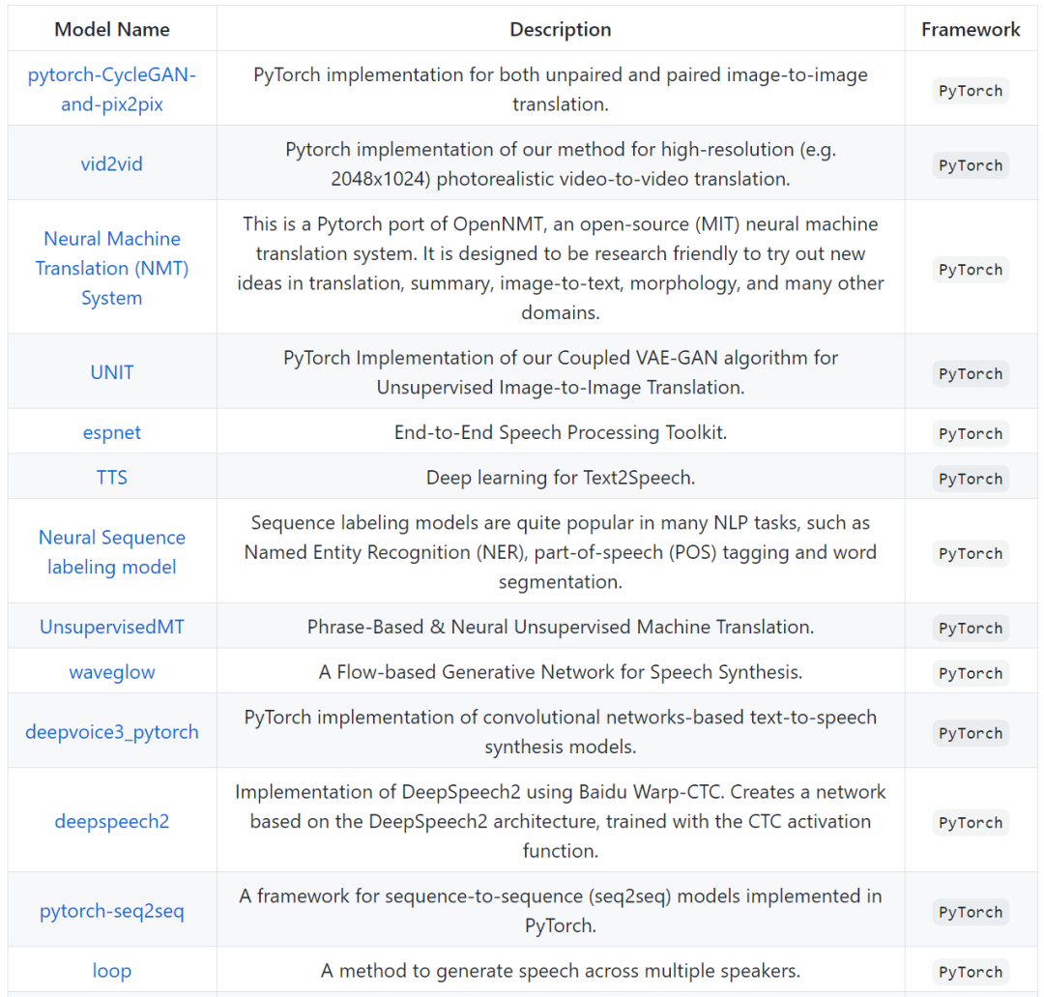Open the loop model link
The image size is (1044, 997).
(x=112, y=970)
